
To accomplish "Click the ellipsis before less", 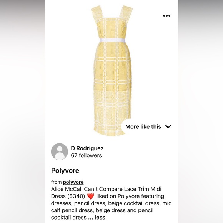I will pos(90,218).
